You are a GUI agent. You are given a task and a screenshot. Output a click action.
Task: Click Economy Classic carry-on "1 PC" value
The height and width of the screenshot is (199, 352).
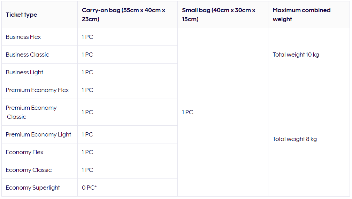[x=87, y=170]
